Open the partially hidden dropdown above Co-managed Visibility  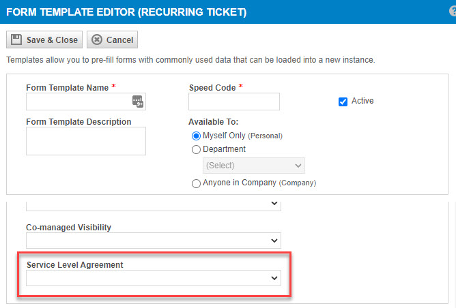coord(154,206)
